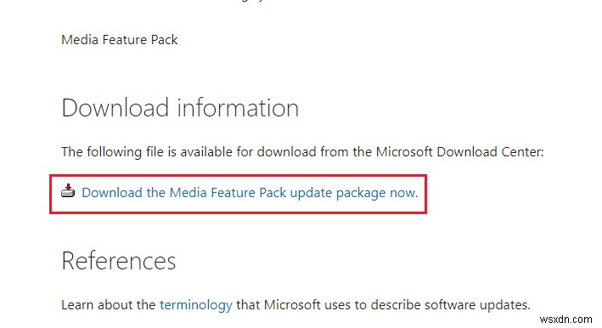Click the red highlight box border

click(x=238, y=176)
